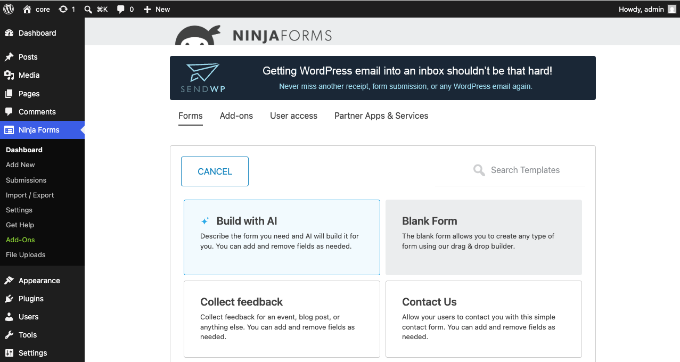Open the Tools menu label

[28, 335]
